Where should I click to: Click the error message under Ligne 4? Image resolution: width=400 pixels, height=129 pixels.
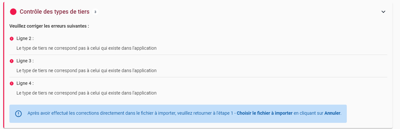click(87, 93)
